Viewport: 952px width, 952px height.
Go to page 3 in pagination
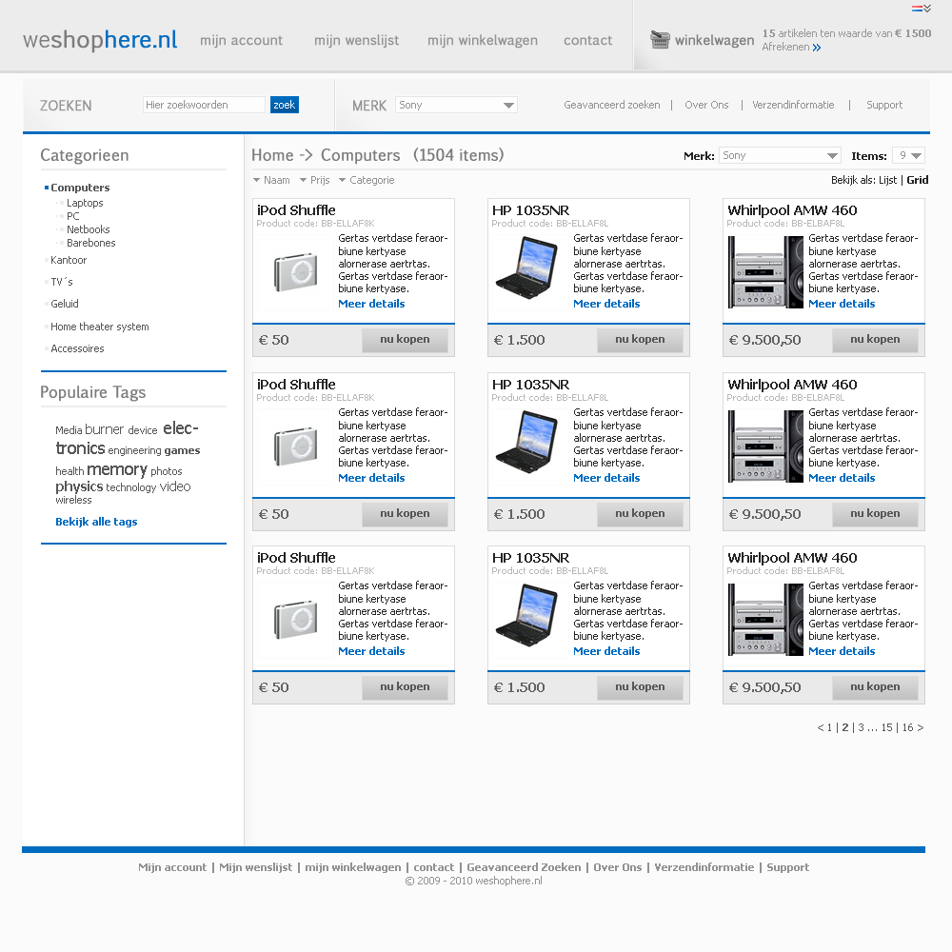[x=861, y=727]
